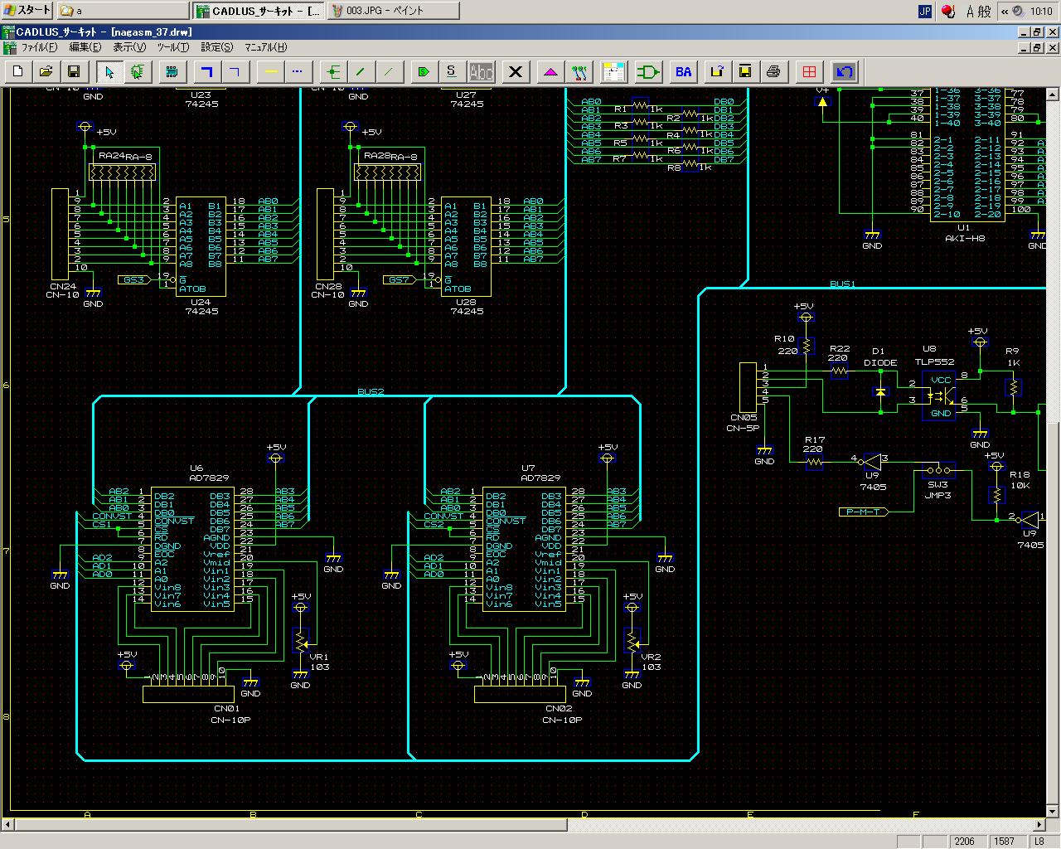Select the magenta triangle tool
The image size is (1061, 849).
[551, 72]
